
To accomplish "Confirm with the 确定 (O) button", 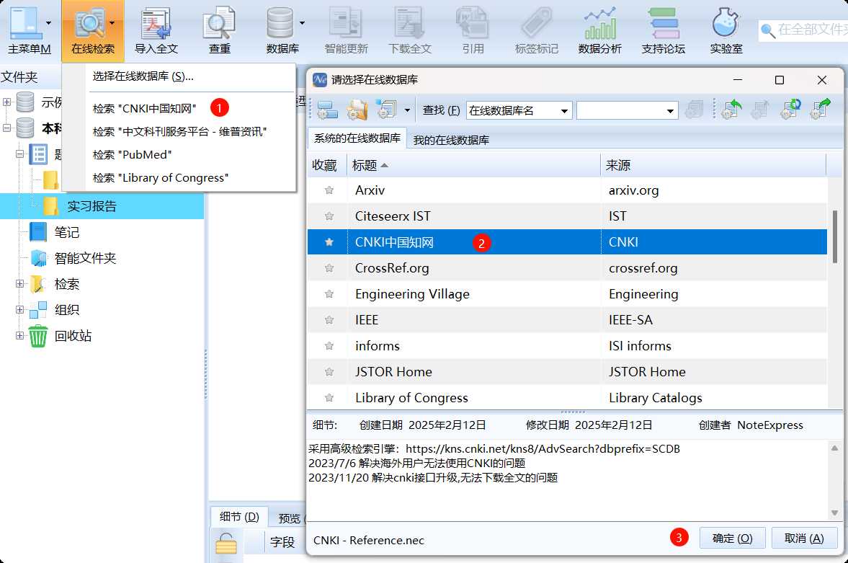I will pyautogui.click(x=732, y=538).
